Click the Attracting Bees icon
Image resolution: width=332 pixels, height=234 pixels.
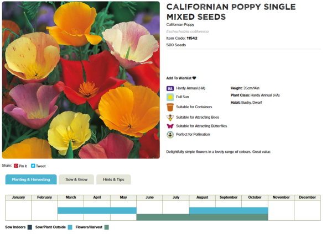tap(170, 117)
